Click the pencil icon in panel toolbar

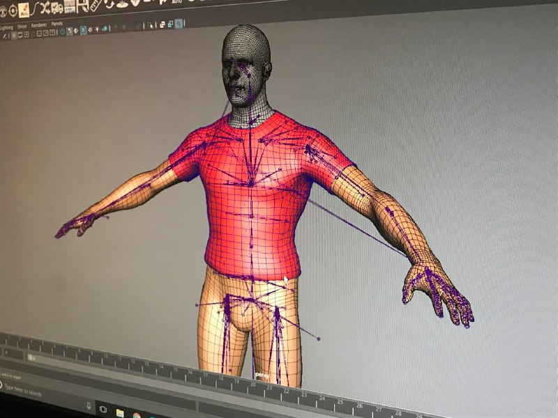pos(5,36)
